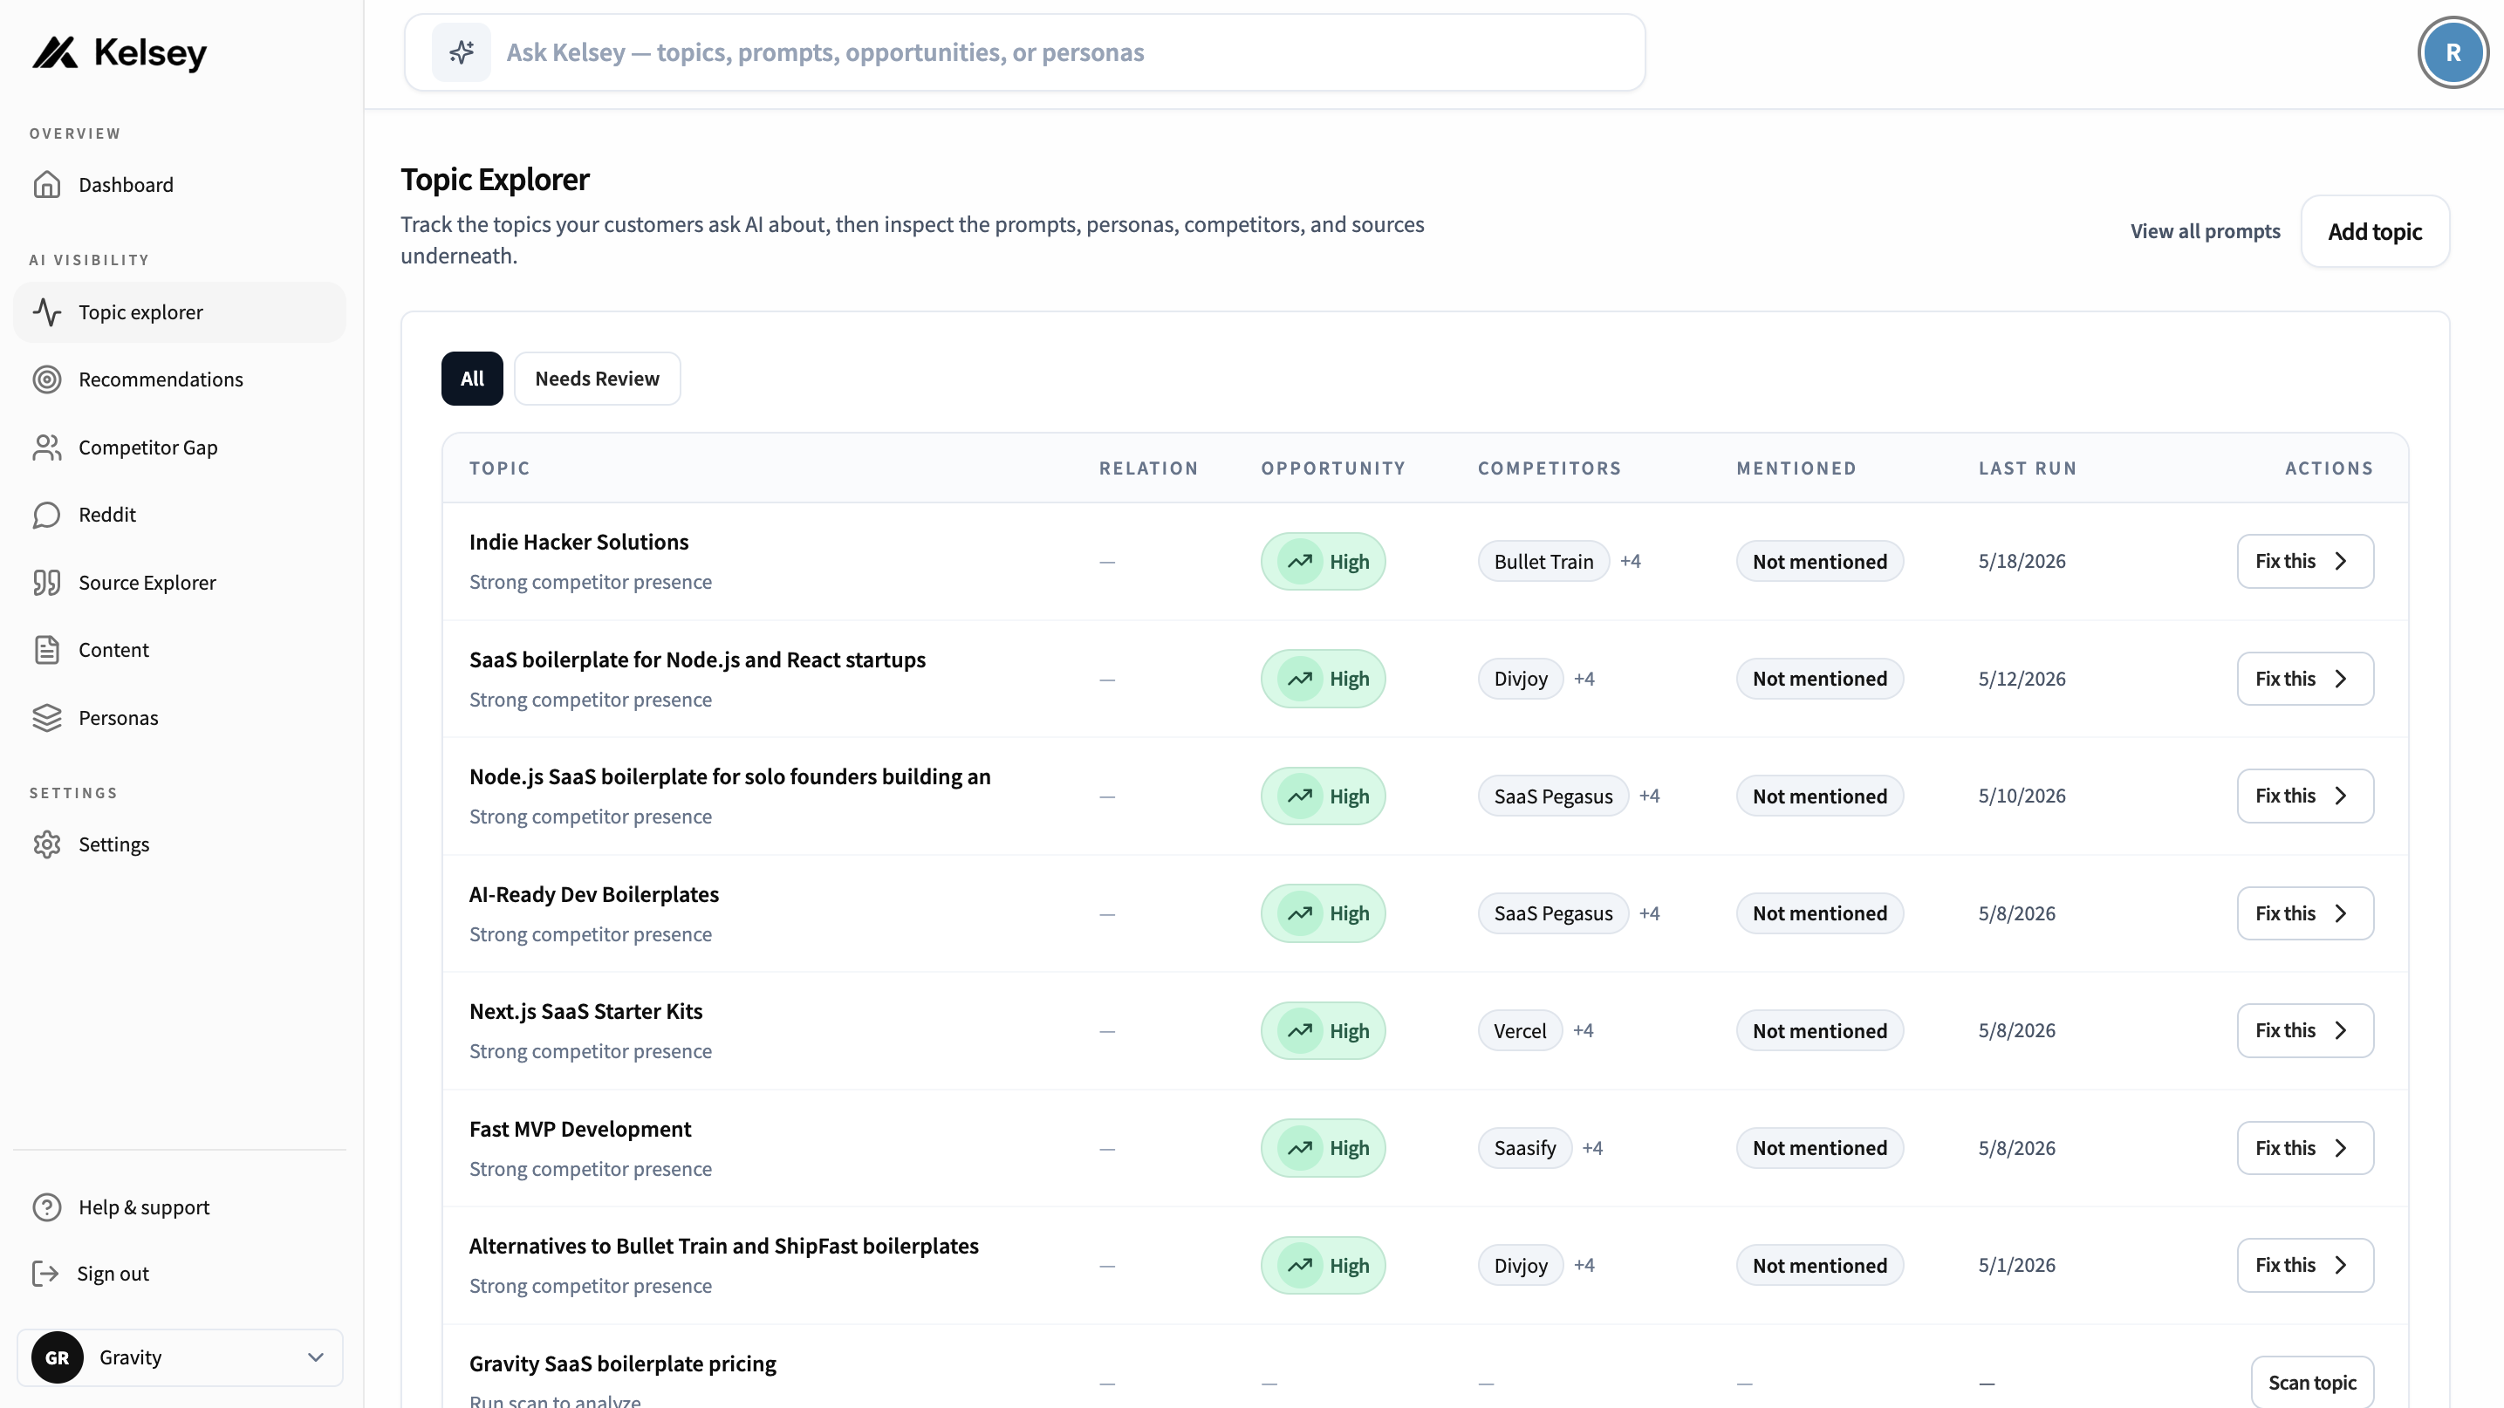The height and width of the screenshot is (1408, 2504).
Task: Click the Recommendations target icon
Action: [46, 379]
